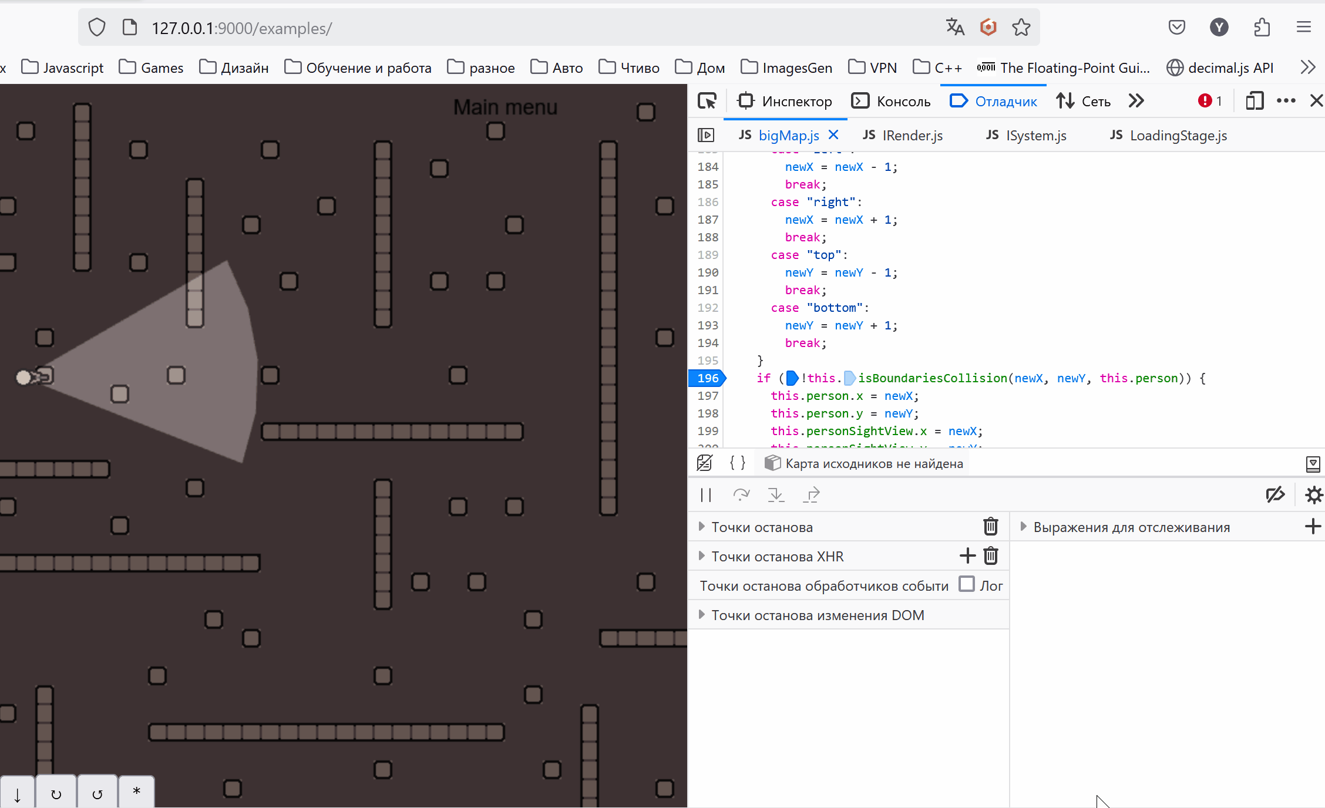Switch to the Консоль tab
The image size is (1325, 808).
click(x=892, y=101)
